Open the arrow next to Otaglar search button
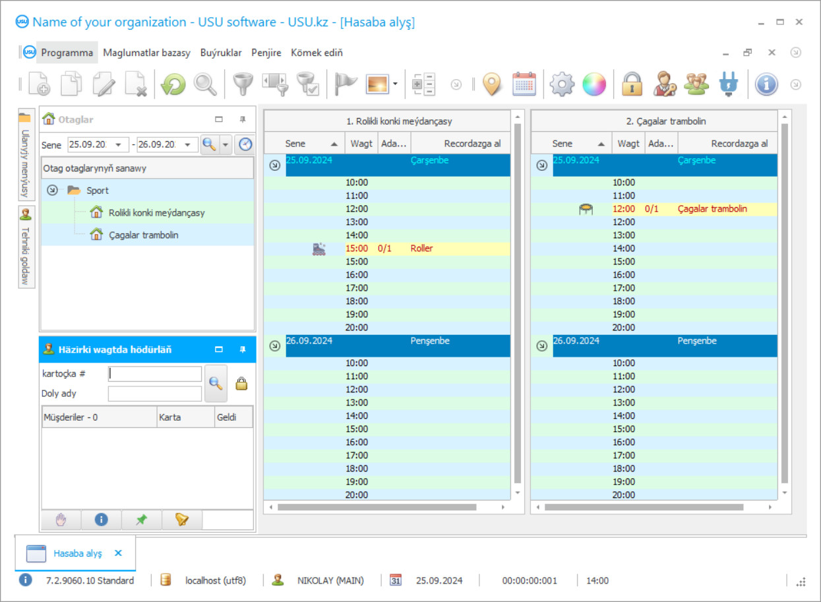This screenshot has width=821, height=602. pyautogui.click(x=226, y=144)
